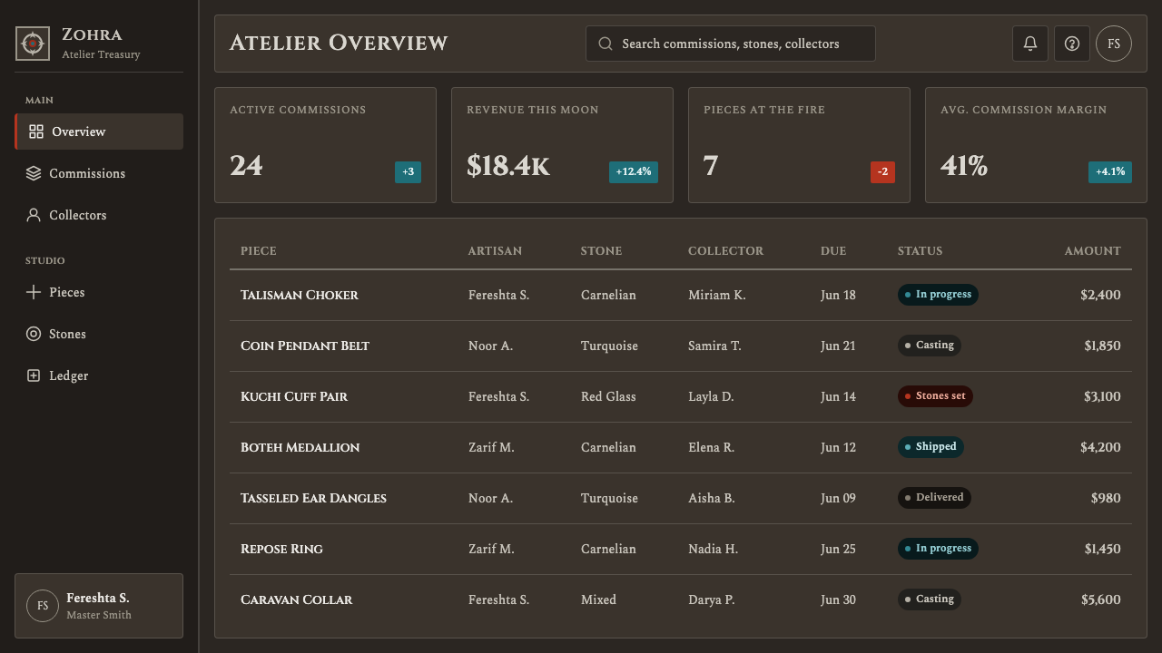Open the Tasseled Ear Dangles piece
The image size is (1162, 653).
tap(313, 498)
